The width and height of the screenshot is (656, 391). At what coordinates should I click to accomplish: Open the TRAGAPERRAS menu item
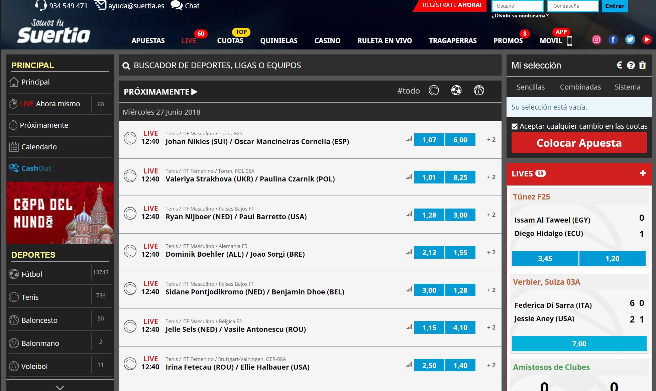tap(453, 41)
